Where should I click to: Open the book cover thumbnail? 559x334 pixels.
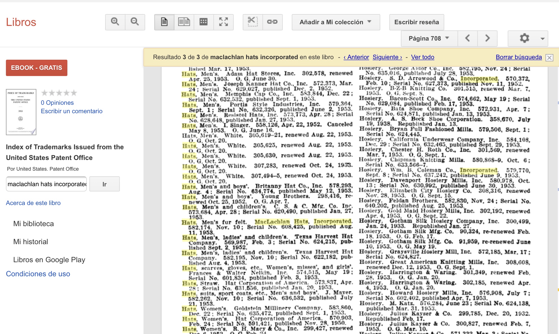21,112
